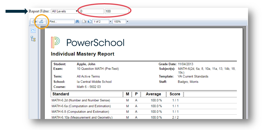Click the 2 / 2 score value
The image size is (262, 130).
(175, 117)
